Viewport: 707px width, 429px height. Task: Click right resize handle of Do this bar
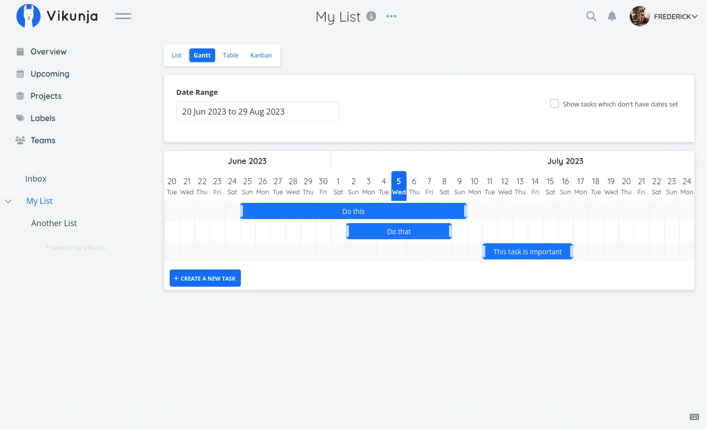tap(465, 211)
